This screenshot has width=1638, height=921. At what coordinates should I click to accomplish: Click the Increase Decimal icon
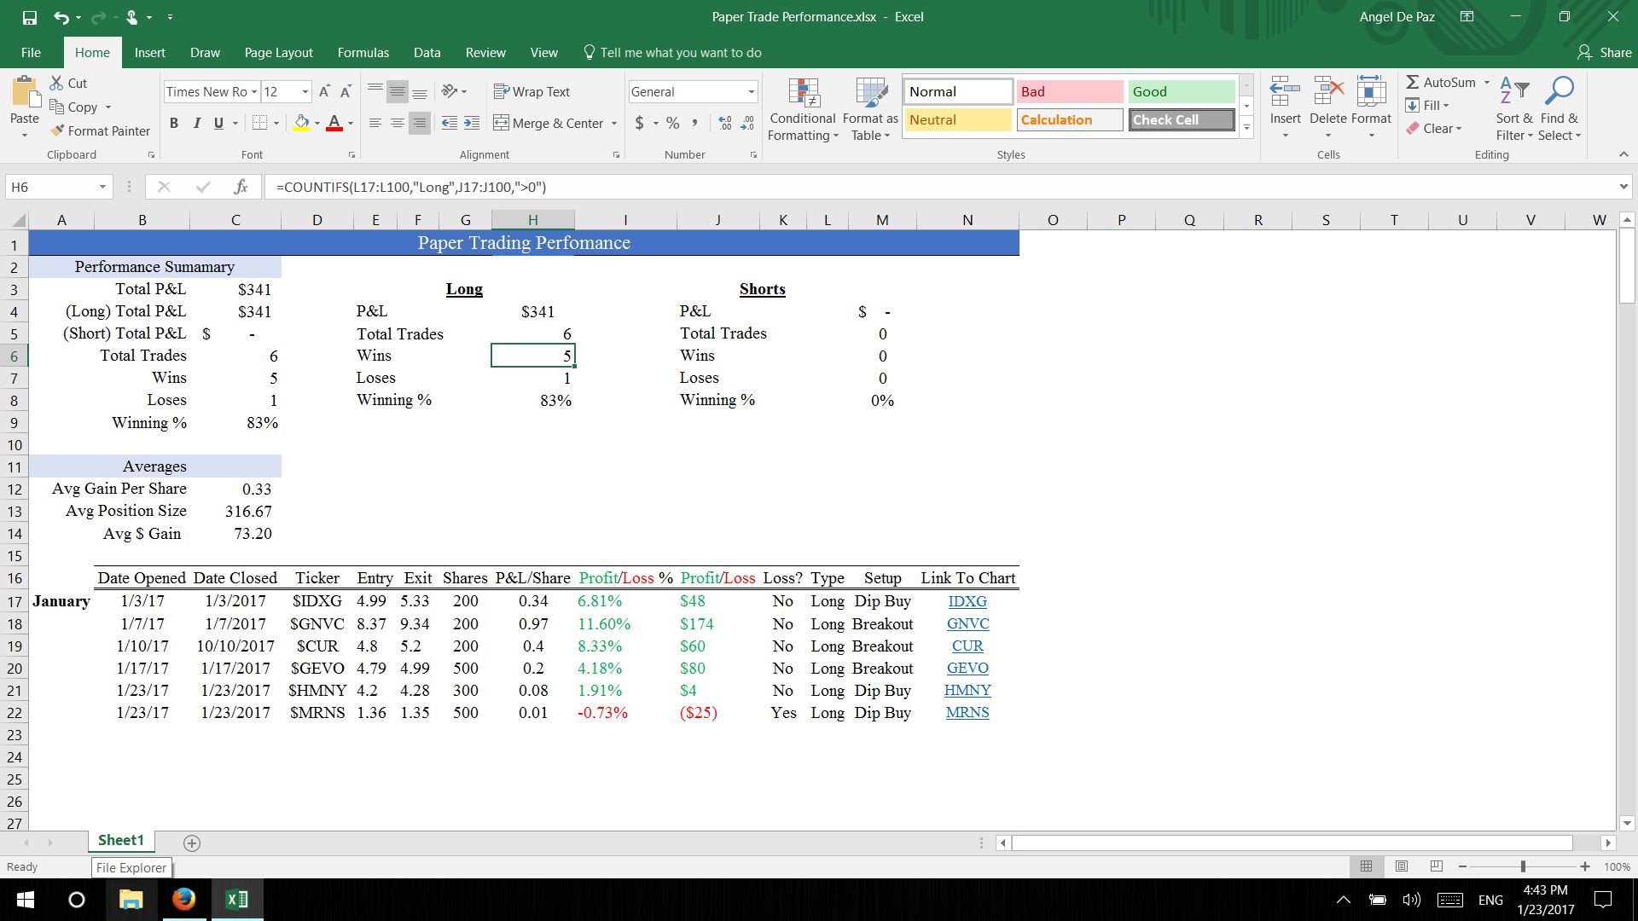pyautogui.click(x=724, y=123)
